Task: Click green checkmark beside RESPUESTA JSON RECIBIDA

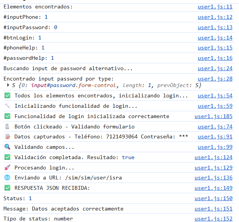Action: [x=7, y=188]
